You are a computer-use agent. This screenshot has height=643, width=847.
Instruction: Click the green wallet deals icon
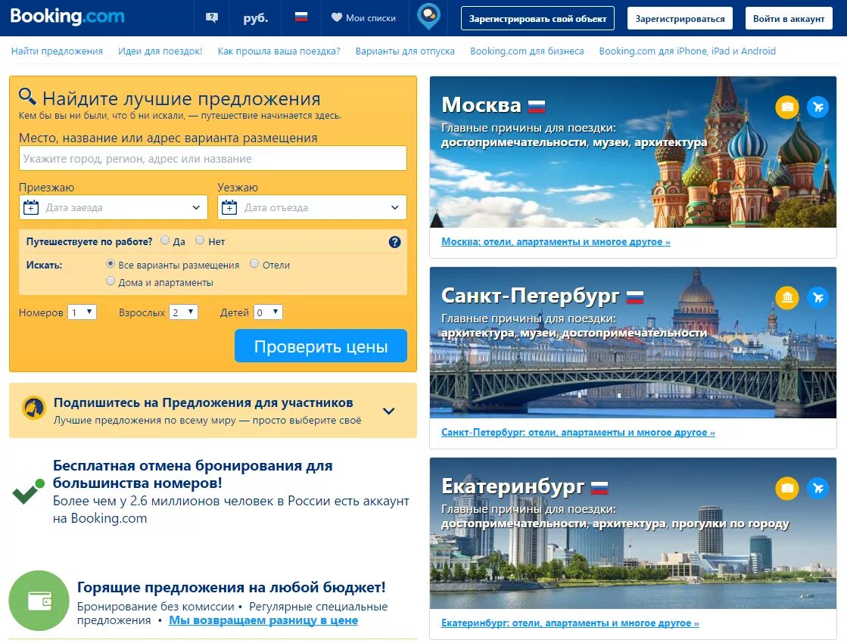pyautogui.click(x=39, y=601)
